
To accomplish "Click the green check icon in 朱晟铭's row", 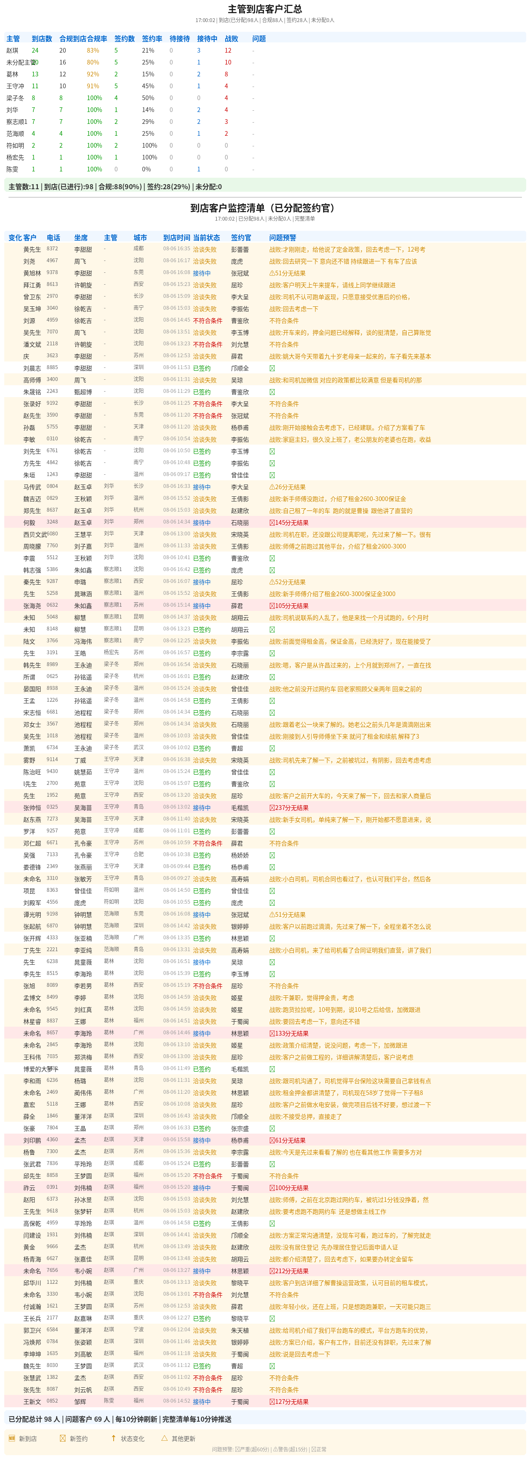I will [272, 392].
